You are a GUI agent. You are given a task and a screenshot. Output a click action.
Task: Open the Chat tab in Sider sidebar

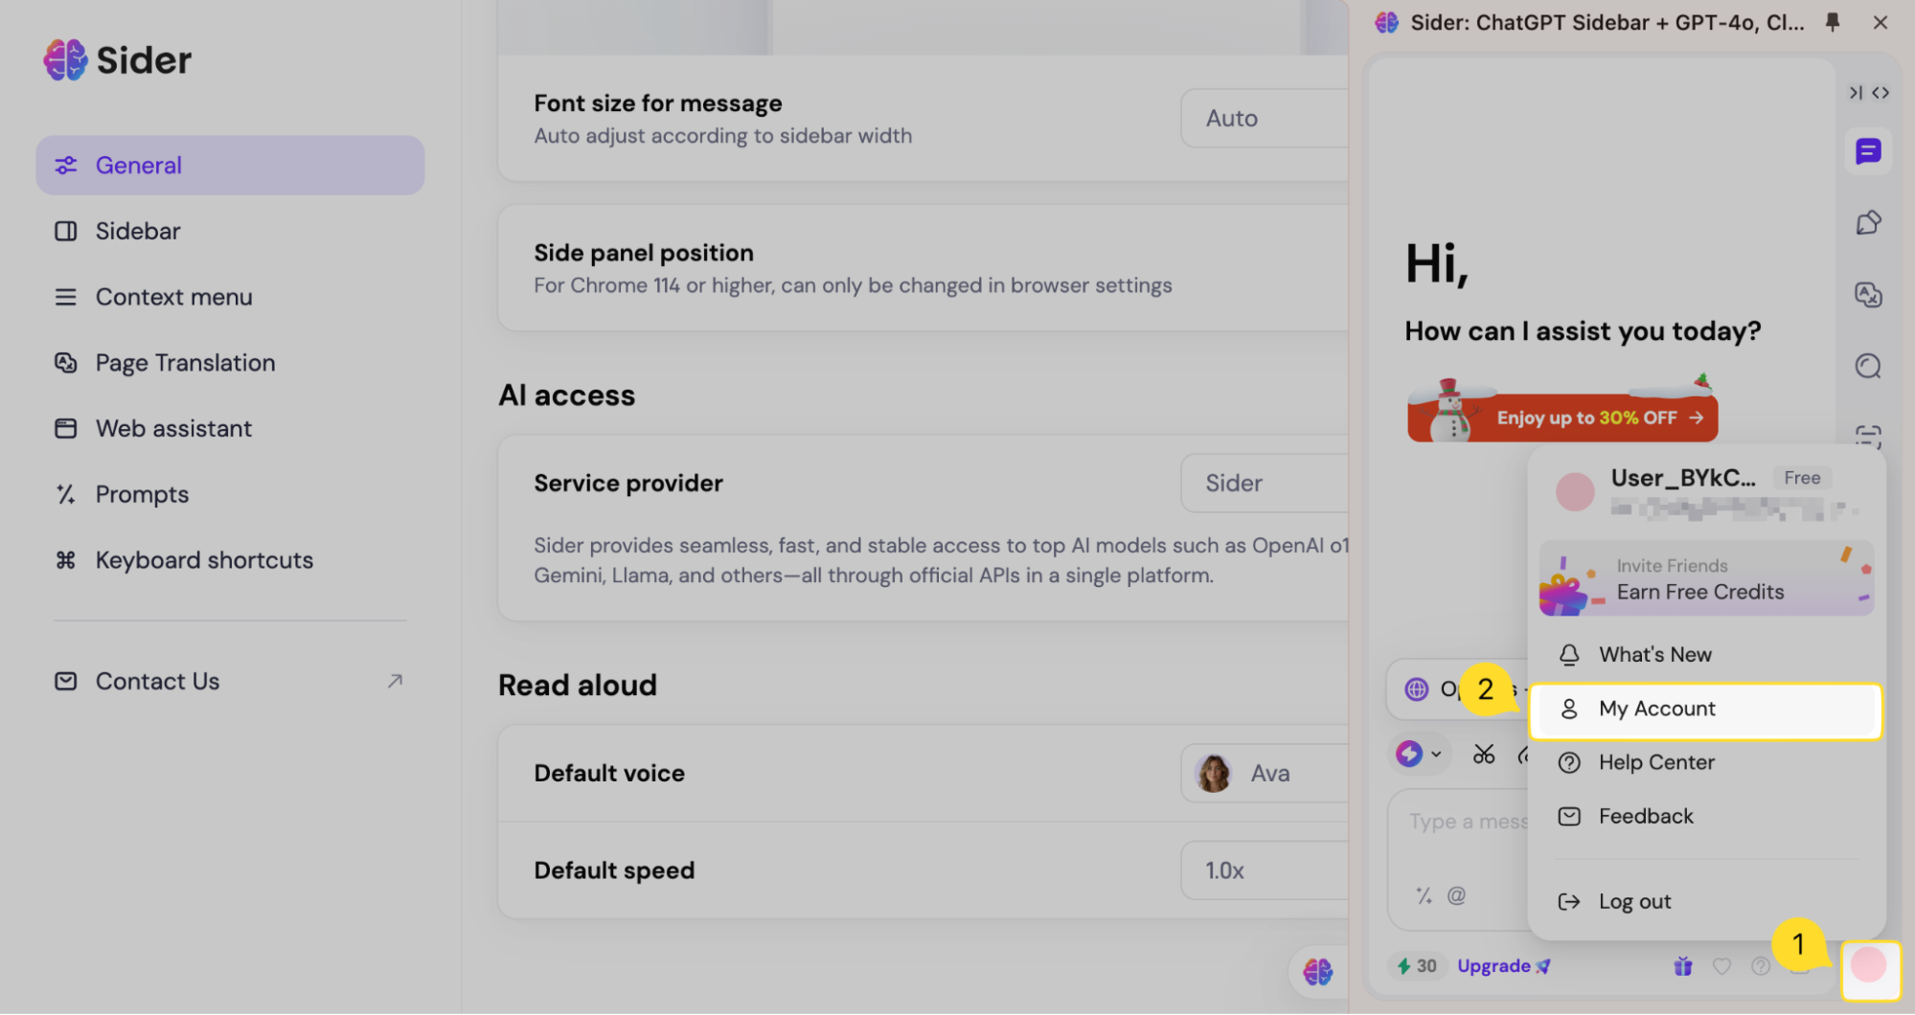pos(1868,151)
